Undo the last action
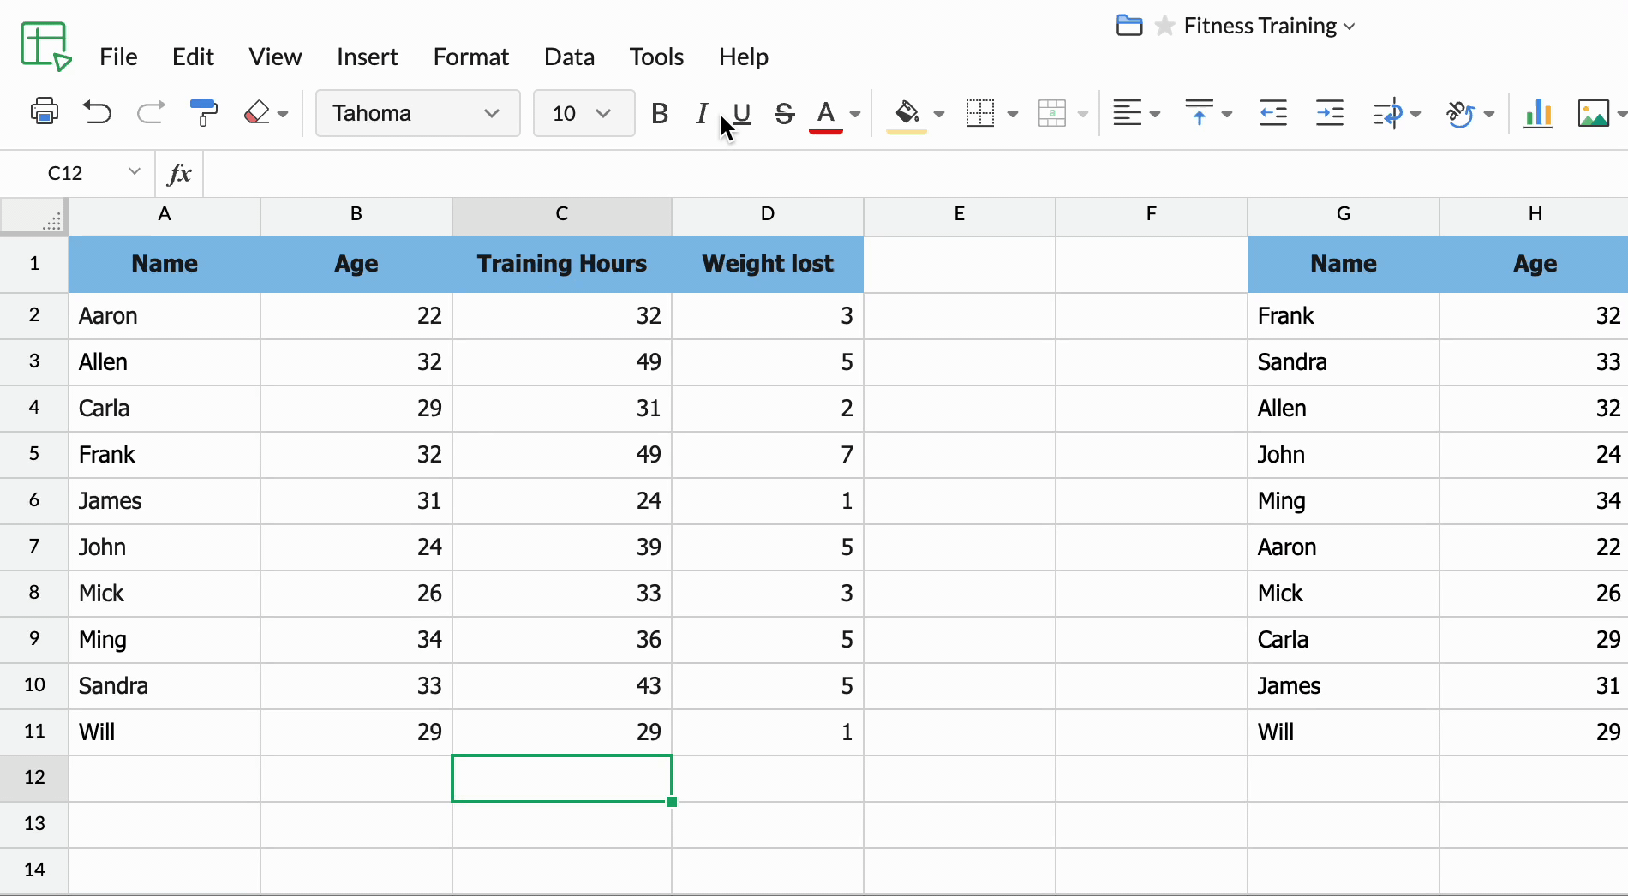Image resolution: width=1628 pixels, height=896 pixels. pyautogui.click(x=97, y=112)
